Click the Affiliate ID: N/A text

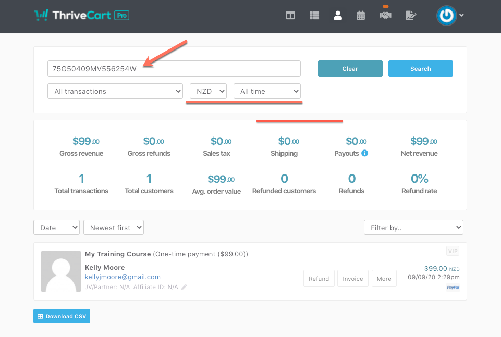(155, 287)
